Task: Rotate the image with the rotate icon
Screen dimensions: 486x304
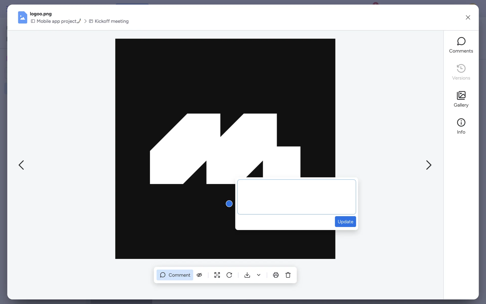Action: (x=229, y=275)
